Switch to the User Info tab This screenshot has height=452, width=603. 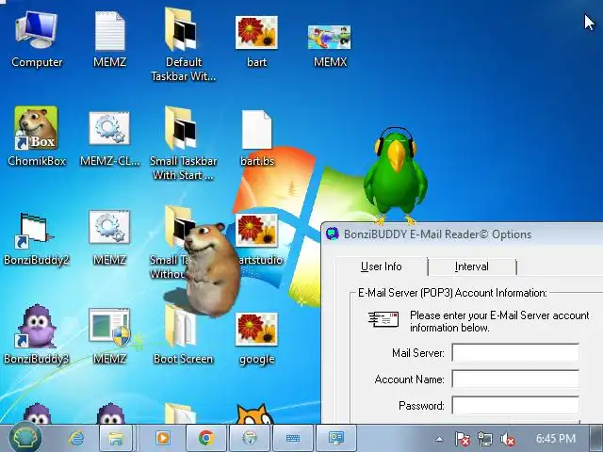[x=381, y=266]
